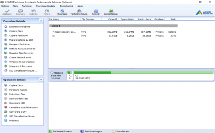Click Copiare Disco icon in Procedura Guidata
215x133 pixels.
[x=6, y=31]
